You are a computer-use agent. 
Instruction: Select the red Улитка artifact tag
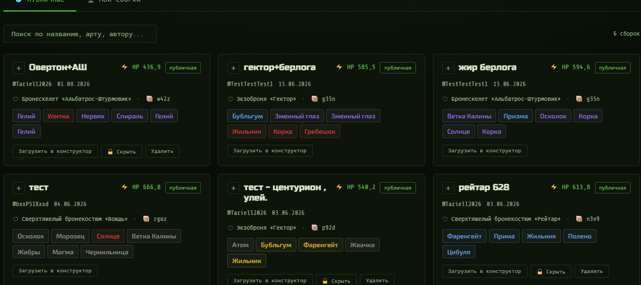[x=59, y=116]
